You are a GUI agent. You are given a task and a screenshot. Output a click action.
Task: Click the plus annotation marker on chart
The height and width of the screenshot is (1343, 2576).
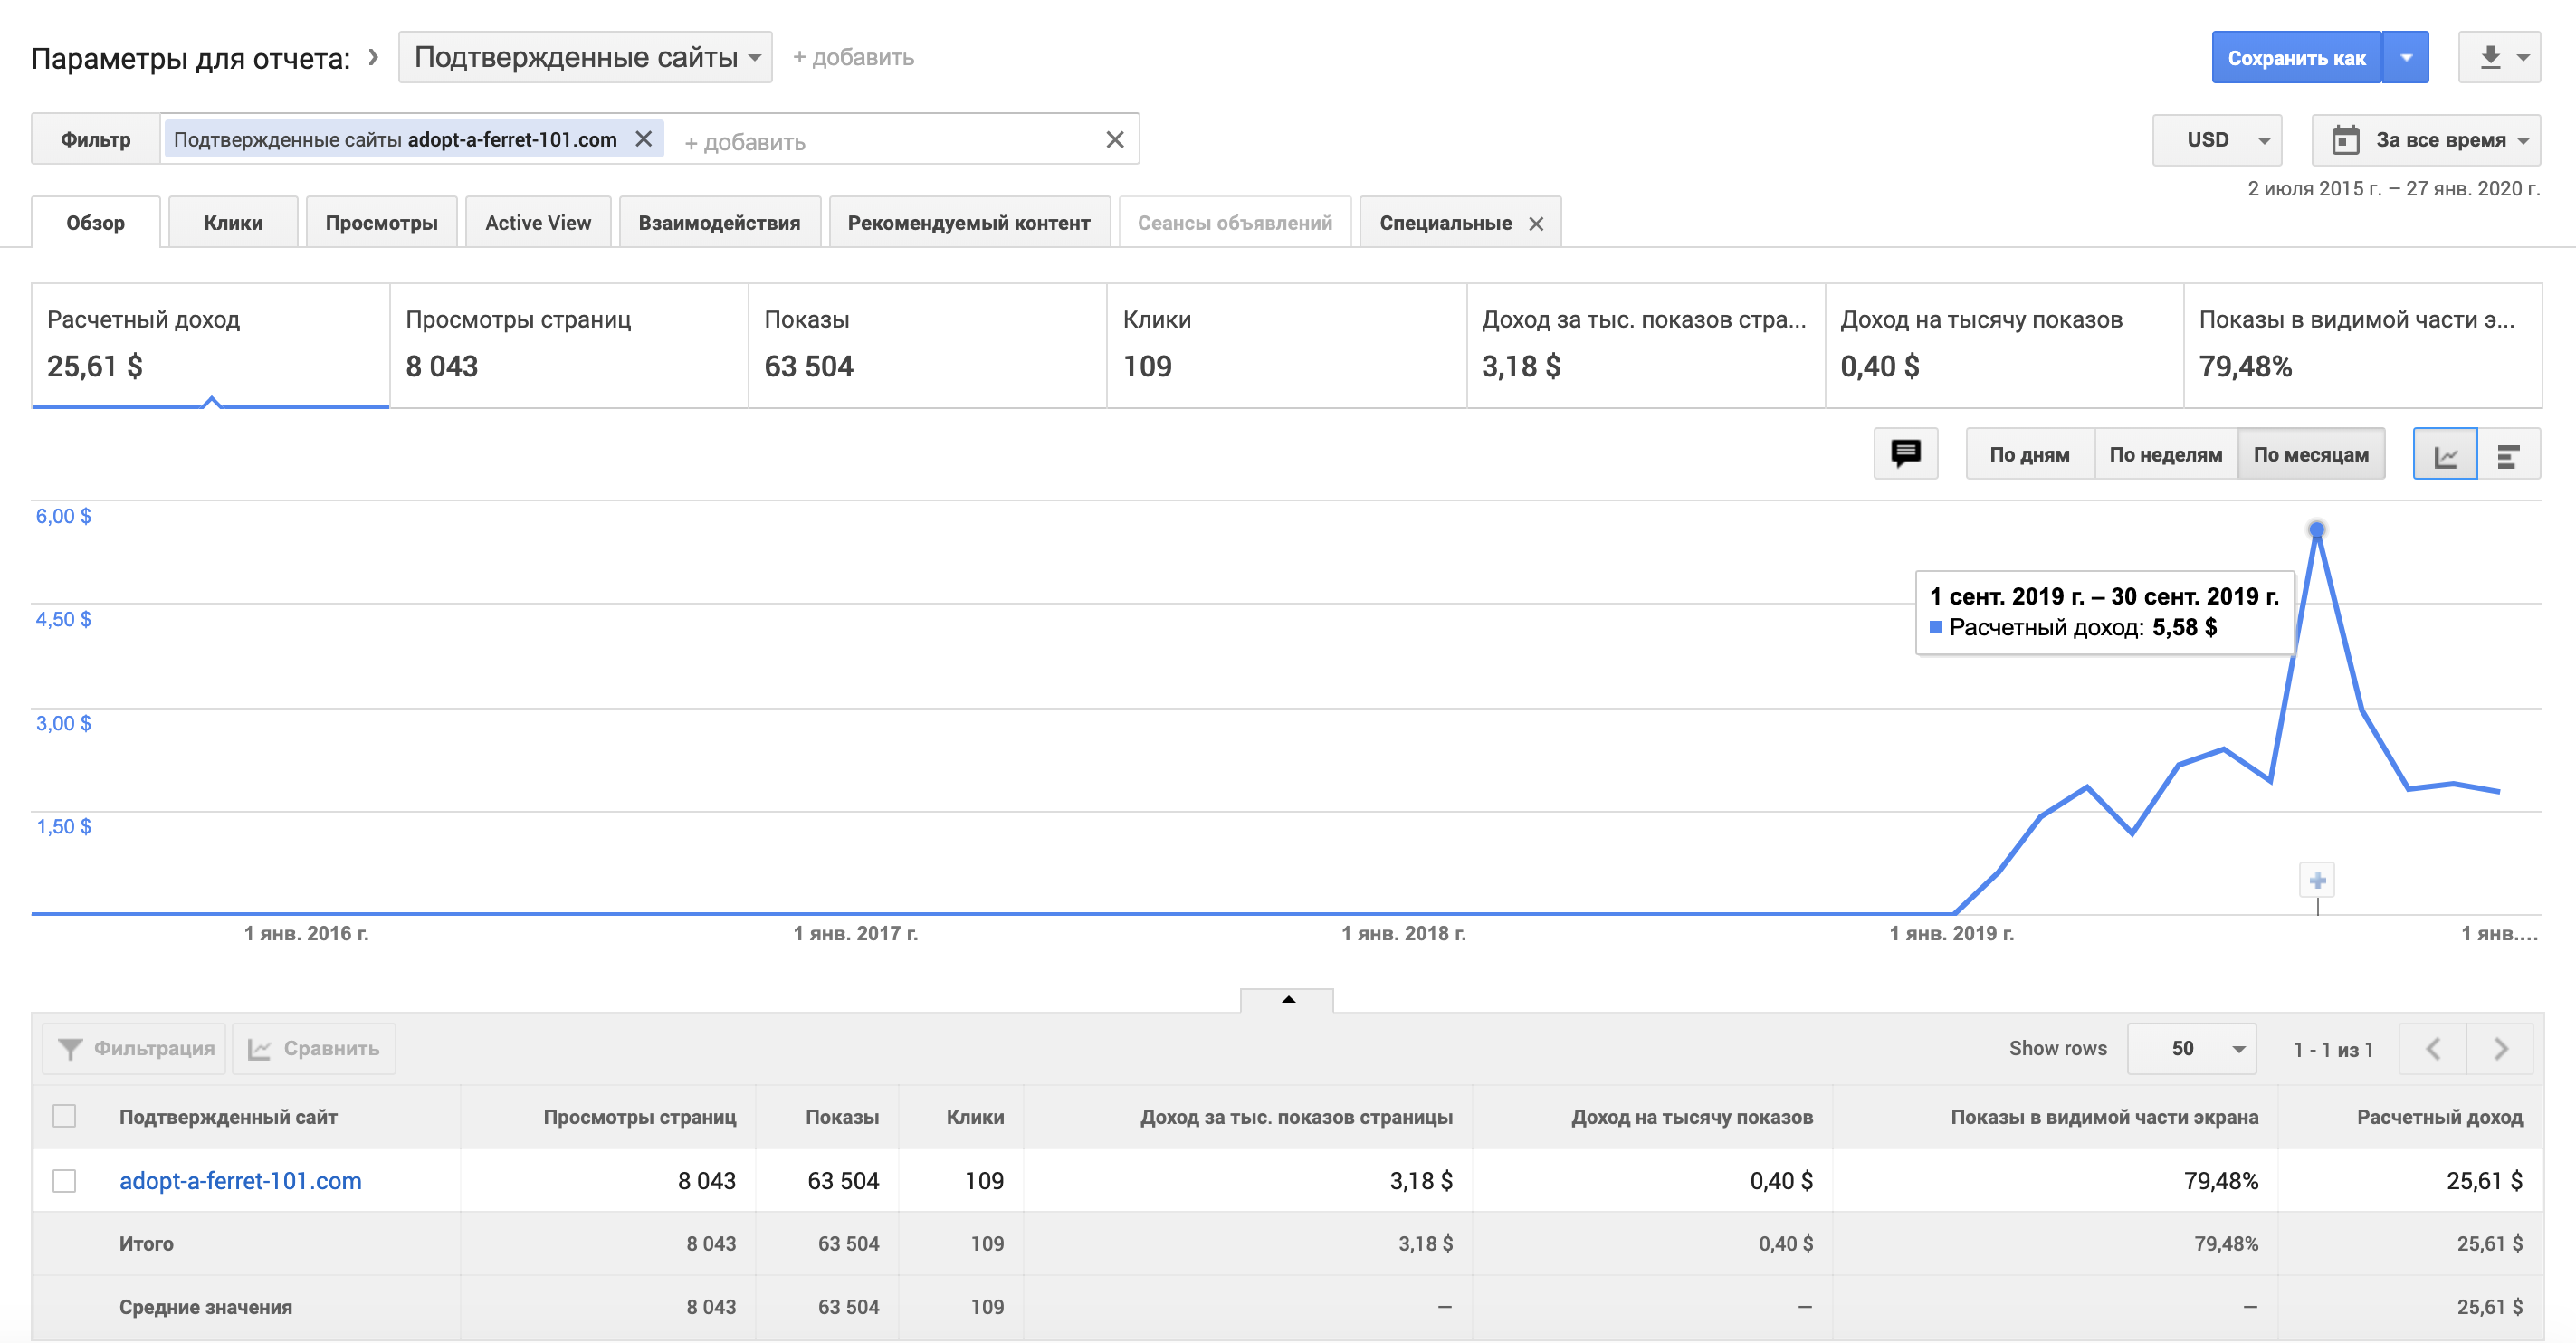click(2317, 881)
